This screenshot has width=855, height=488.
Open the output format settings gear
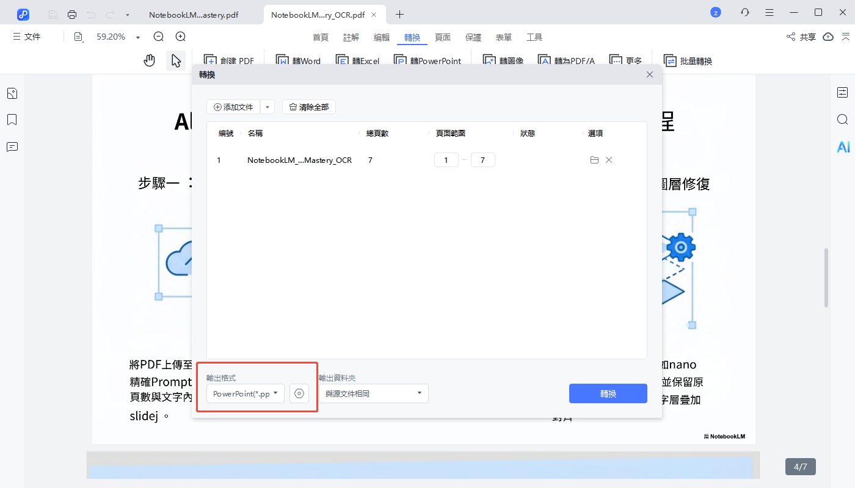299,393
